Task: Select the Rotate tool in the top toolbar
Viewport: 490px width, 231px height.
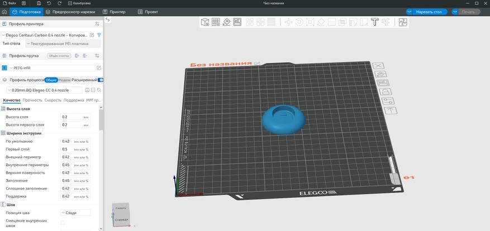Action: (x=299, y=22)
